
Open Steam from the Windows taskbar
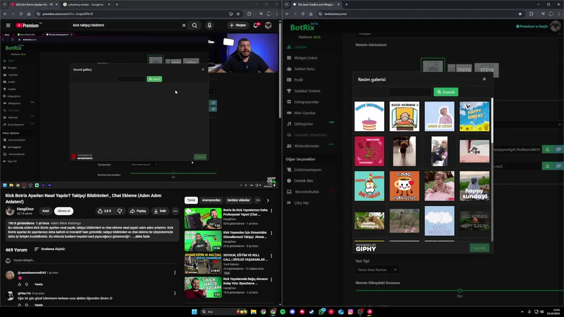coord(312,312)
